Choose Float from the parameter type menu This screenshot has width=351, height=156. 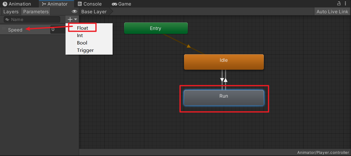tap(83, 28)
